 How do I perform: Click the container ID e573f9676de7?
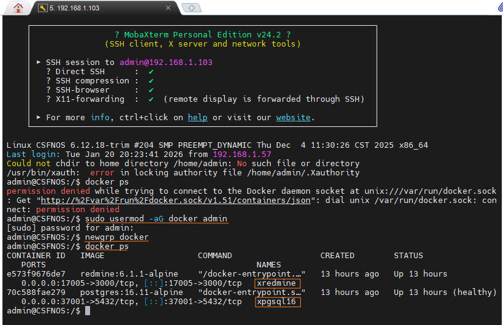coord(36,273)
